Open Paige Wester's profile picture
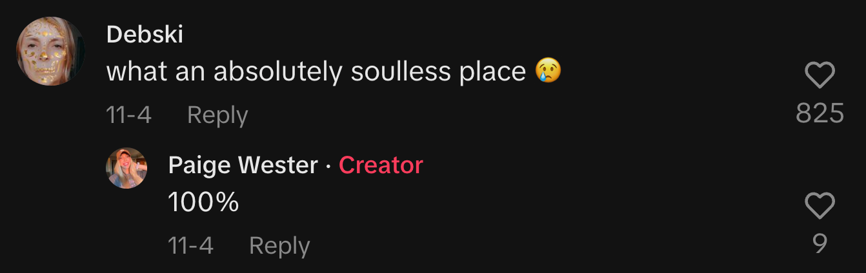The height and width of the screenshot is (273, 866). point(126,168)
